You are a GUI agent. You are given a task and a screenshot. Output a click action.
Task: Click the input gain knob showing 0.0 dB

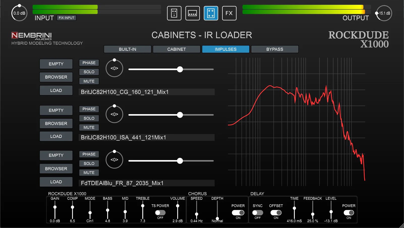(x=19, y=13)
